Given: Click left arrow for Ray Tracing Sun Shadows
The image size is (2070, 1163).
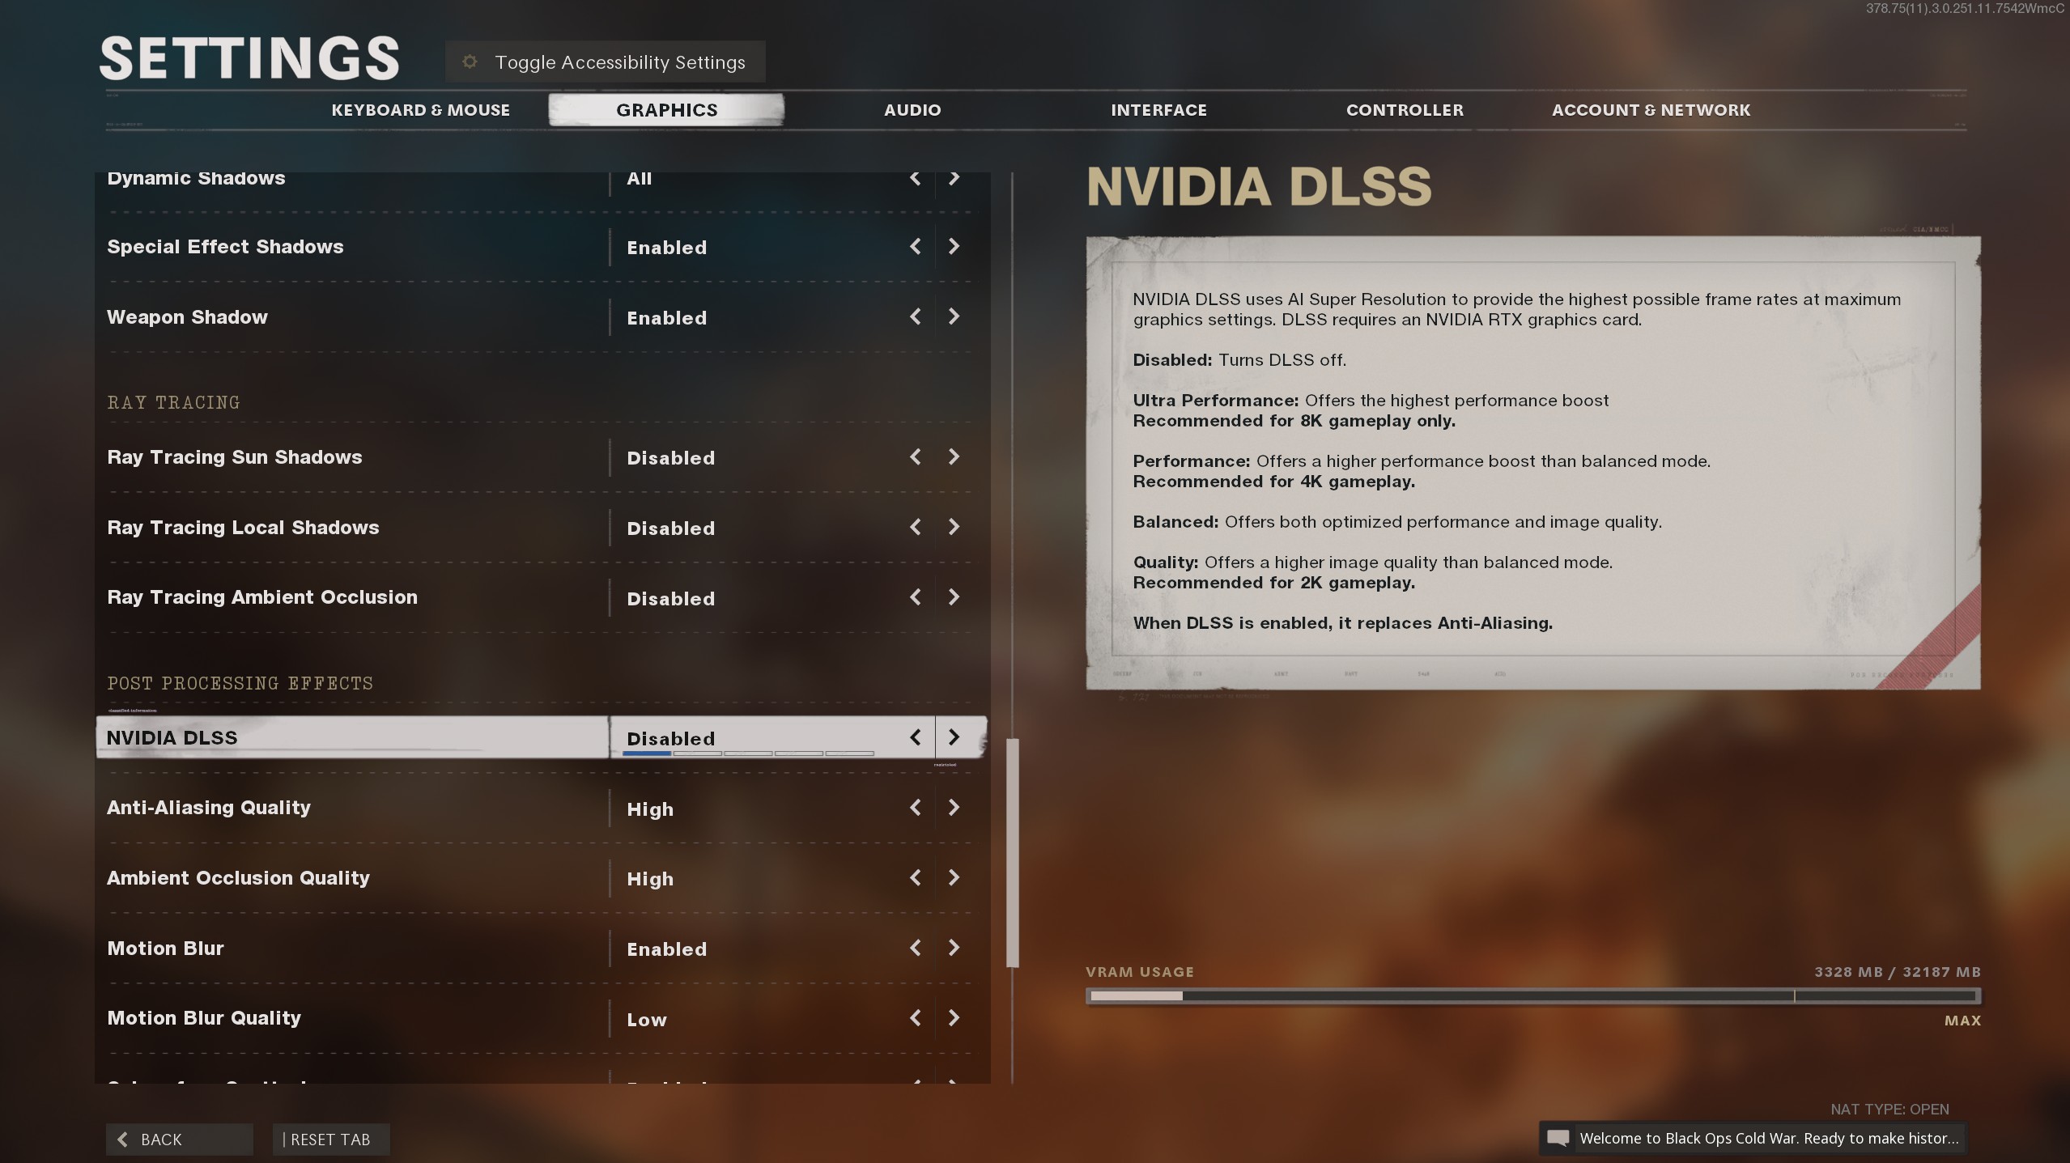Looking at the screenshot, I should [915, 456].
